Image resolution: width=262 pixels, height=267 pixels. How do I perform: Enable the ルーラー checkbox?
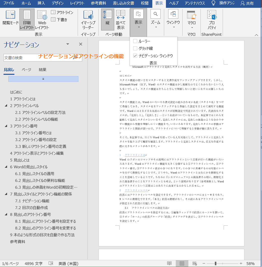pyautogui.click(x=135, y=41)
